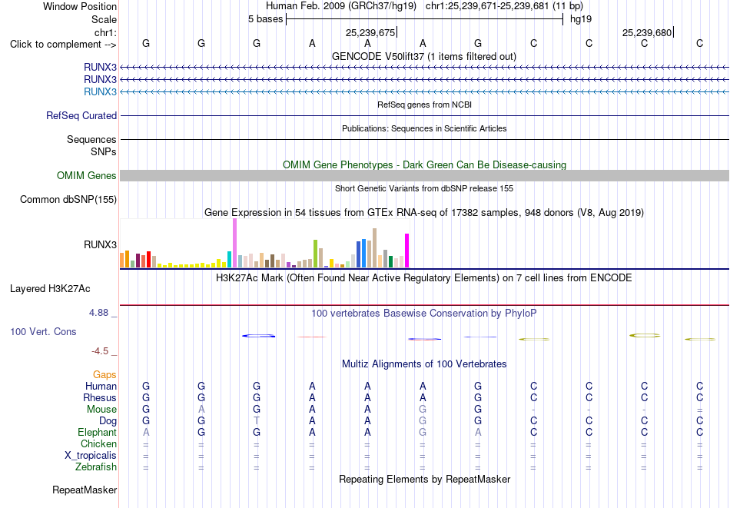Click the Scale label
Viewport: 730px width, 508px height.
click(105, 19)
